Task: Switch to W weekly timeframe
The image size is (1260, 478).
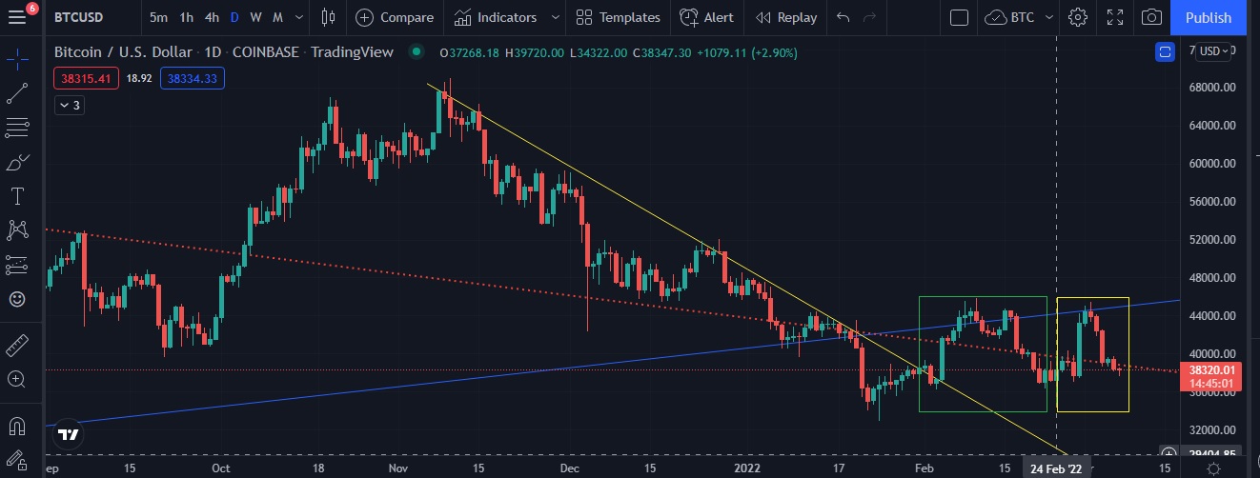Action: coord(255,17)
